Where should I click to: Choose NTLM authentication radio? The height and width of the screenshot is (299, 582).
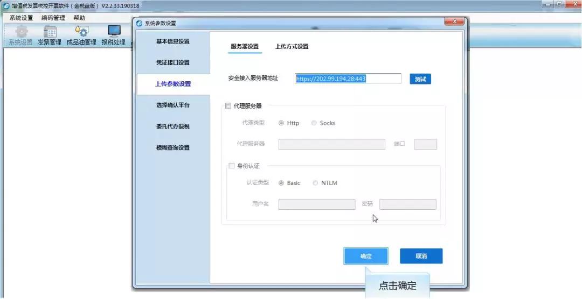point(315,183)
